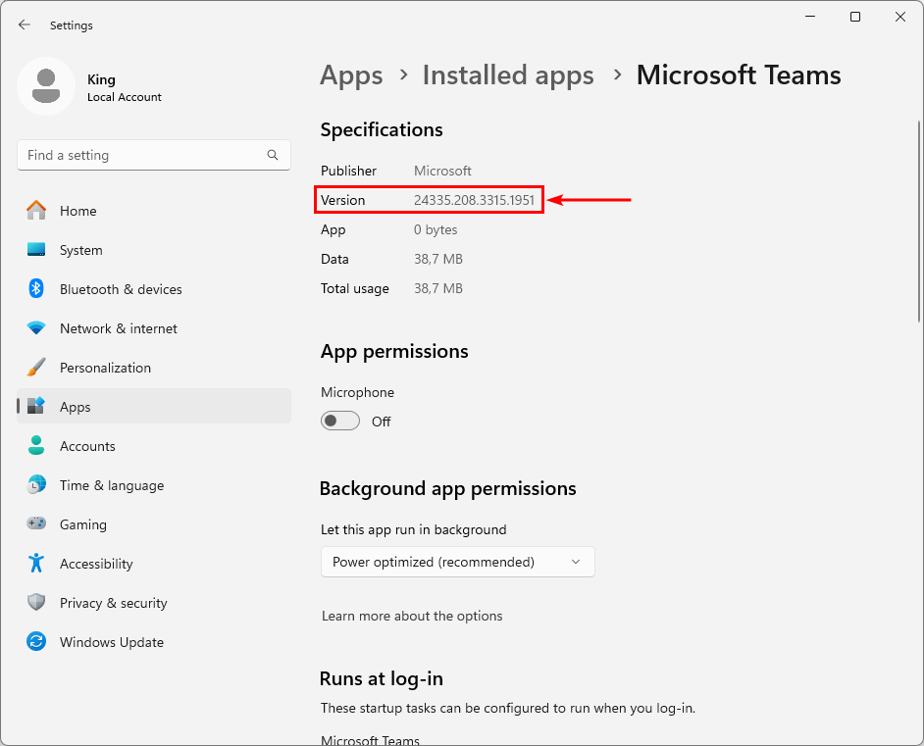Image resolution: width=924 pixels, height=746 pixels.
Task: Open System settings via its monitor icon
Action: (x=36, y=250)
